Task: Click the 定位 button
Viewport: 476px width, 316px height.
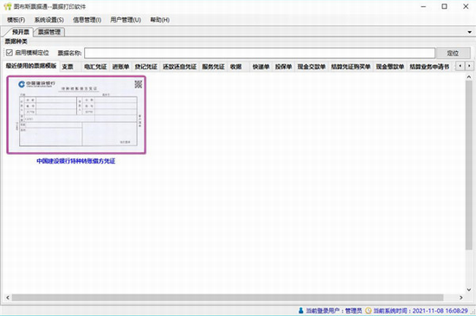Action: click(453, 53)
